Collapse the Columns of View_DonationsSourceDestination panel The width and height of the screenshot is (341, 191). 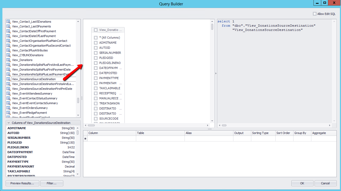(x=9, y=123)
